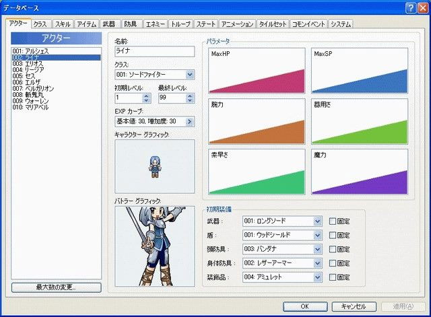Click the キャンセル button
The width and height of the screenshot is (431, 317).
[353, 306]
